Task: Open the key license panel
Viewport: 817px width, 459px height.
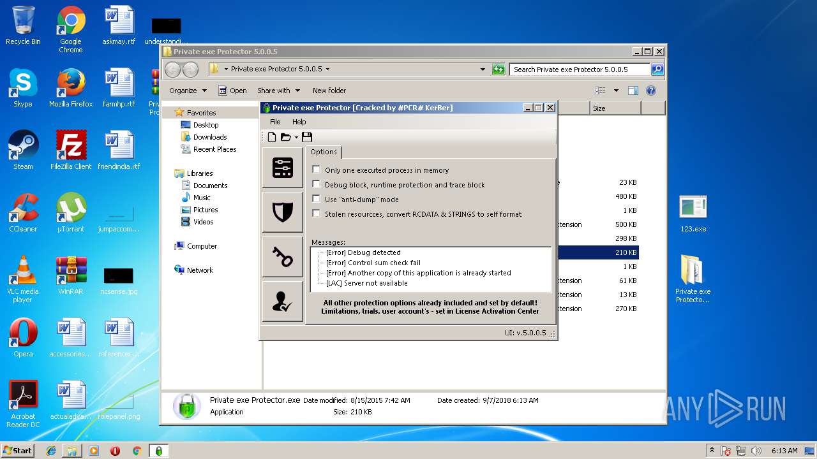Action: (x=283, y=257)
